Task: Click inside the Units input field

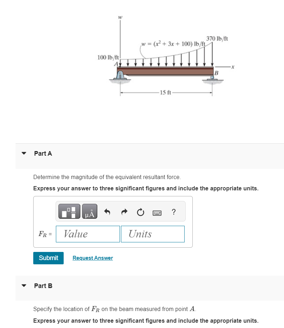Action: [152, 234]
